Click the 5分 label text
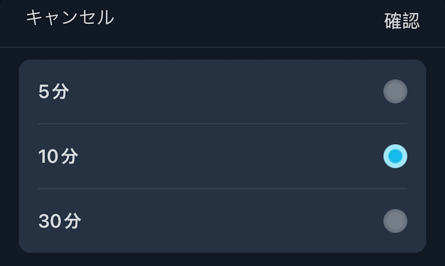445x266 pixels. pos(54,92)
